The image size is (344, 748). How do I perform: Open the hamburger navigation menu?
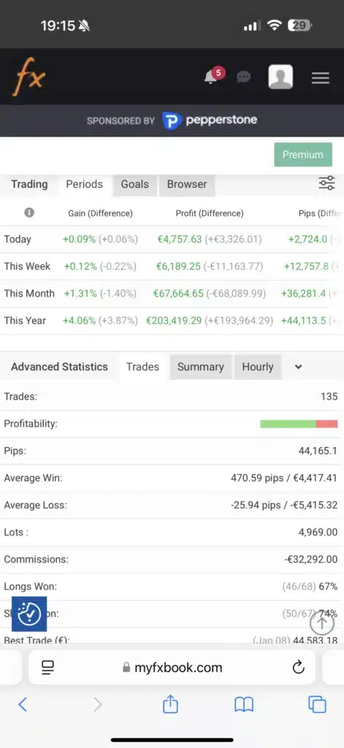320,77
